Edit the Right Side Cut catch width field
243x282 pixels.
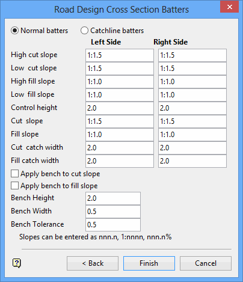pyautogui.click(x=192, y=148)
